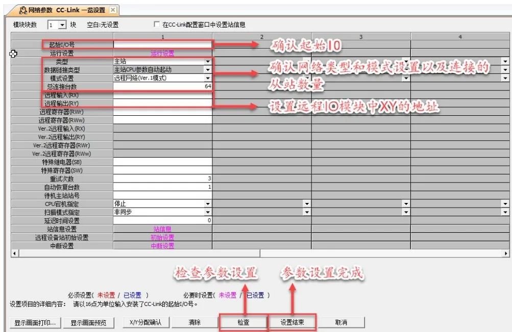Click the horizontal scrollbar thumb
Viewport: 512px width, 332px height.
(139, 253)
